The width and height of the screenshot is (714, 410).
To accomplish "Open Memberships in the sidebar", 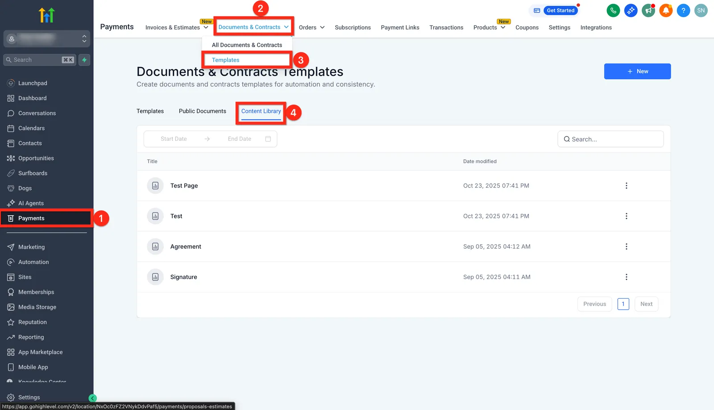I will (x=36, y=292).
